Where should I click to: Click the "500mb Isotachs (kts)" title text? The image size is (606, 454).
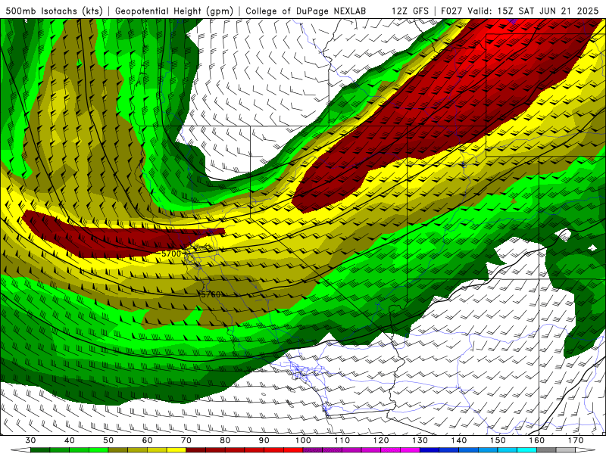[x=54, y=11]
